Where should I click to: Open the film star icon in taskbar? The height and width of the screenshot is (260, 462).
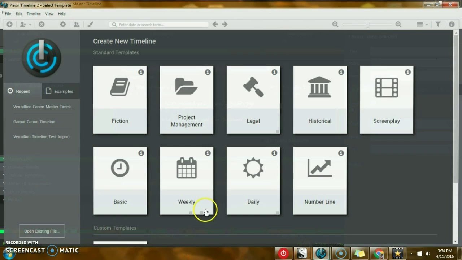(x=398, y=253)
